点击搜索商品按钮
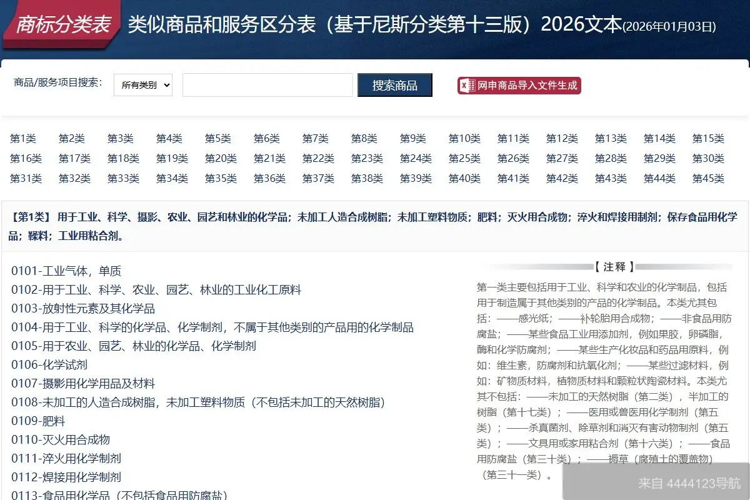The height and width of the screenshot is (500, 750). click(x=394, y=85)
